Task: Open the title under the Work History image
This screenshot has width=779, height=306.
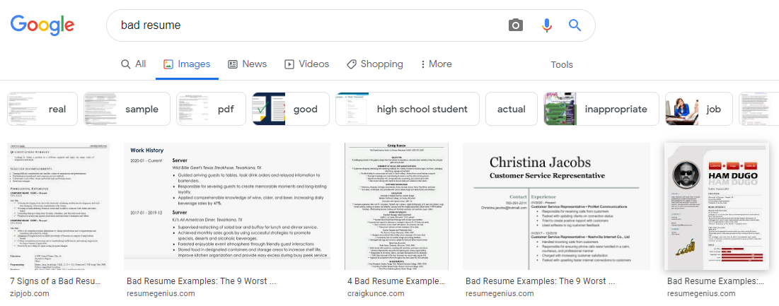Action: [x=202, y=281]
